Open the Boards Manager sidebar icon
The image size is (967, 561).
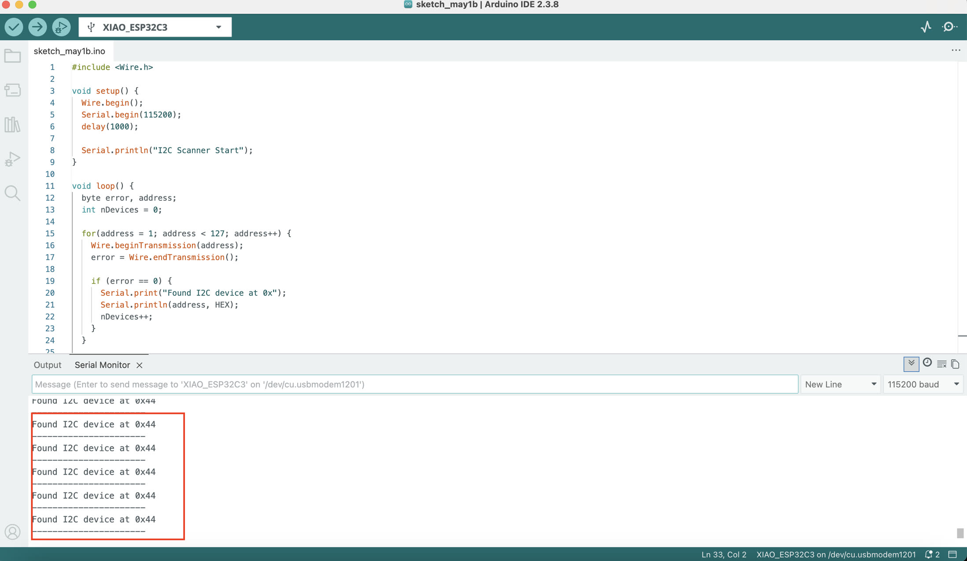[12, 90]
